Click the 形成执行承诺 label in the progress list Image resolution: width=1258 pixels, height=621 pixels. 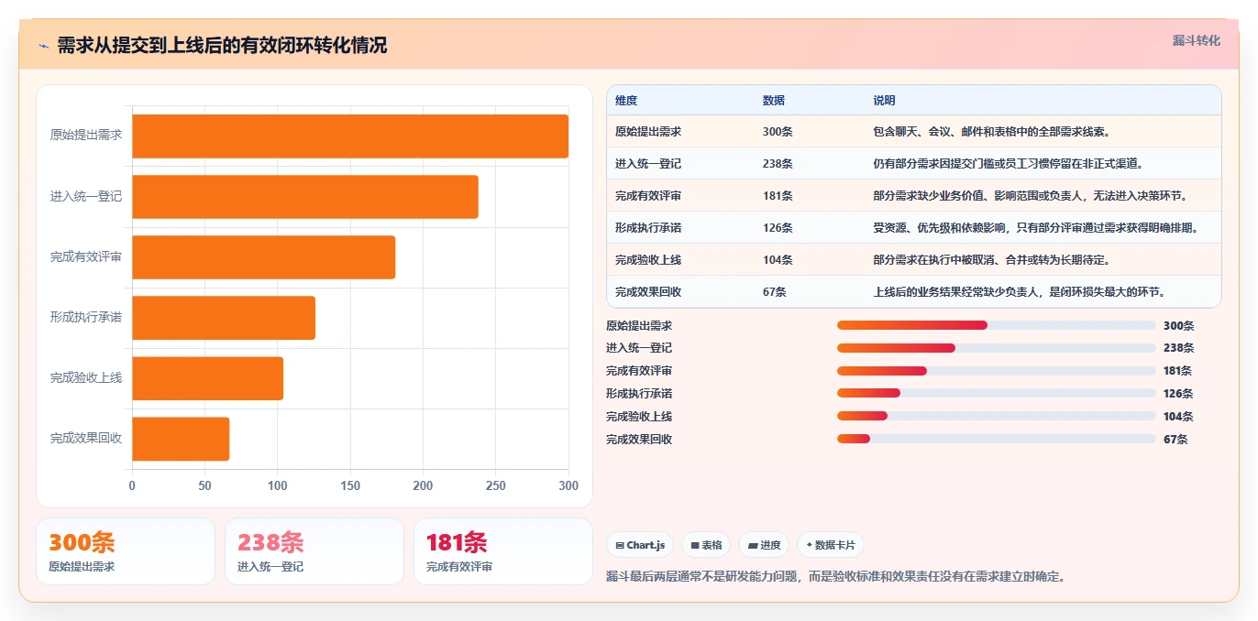coord(639,393)
